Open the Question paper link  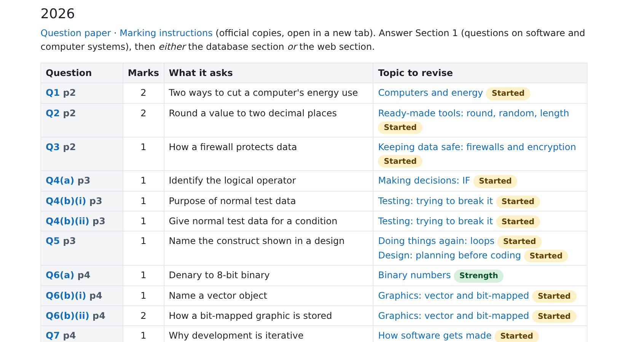tap(76, 33)
